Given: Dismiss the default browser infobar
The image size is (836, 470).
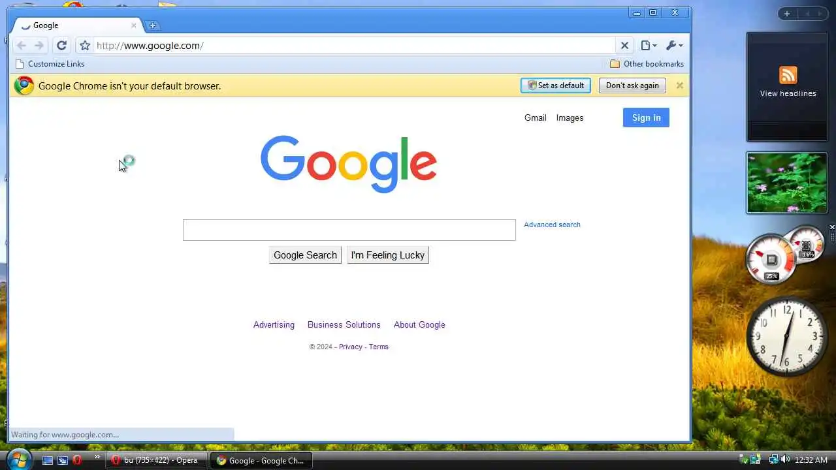Looking at the screenshot, I should coord(679,86).
